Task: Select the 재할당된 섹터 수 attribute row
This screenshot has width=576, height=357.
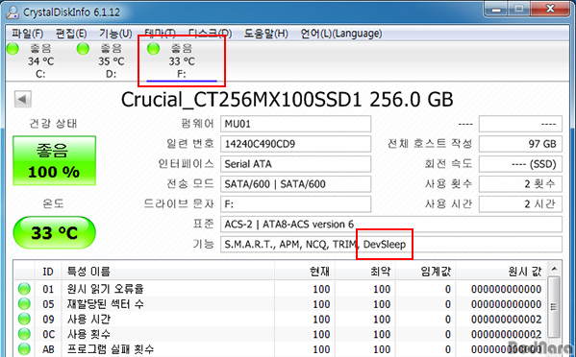Action: pos(280,304)
